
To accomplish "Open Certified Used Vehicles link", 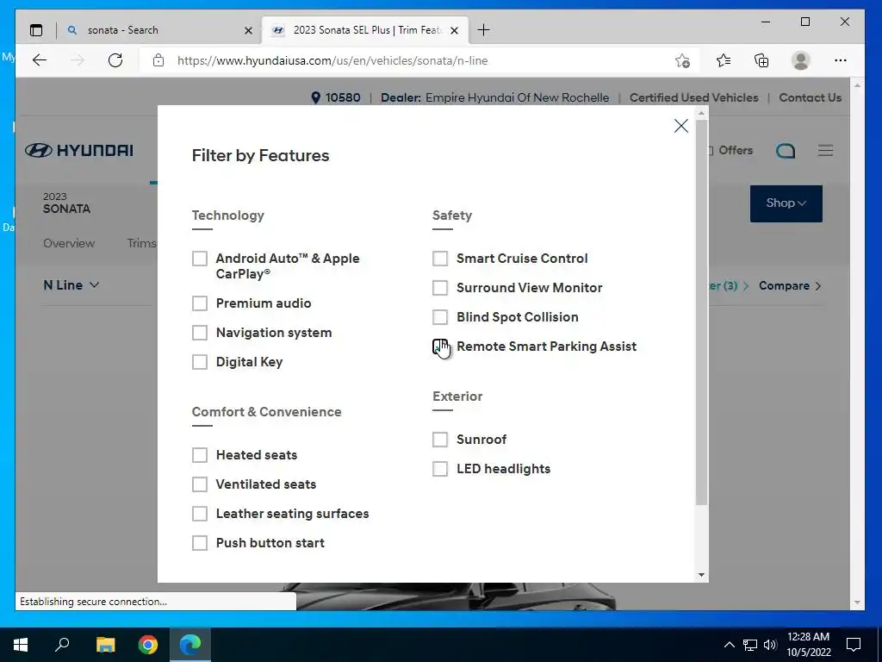I will (693, 98).
